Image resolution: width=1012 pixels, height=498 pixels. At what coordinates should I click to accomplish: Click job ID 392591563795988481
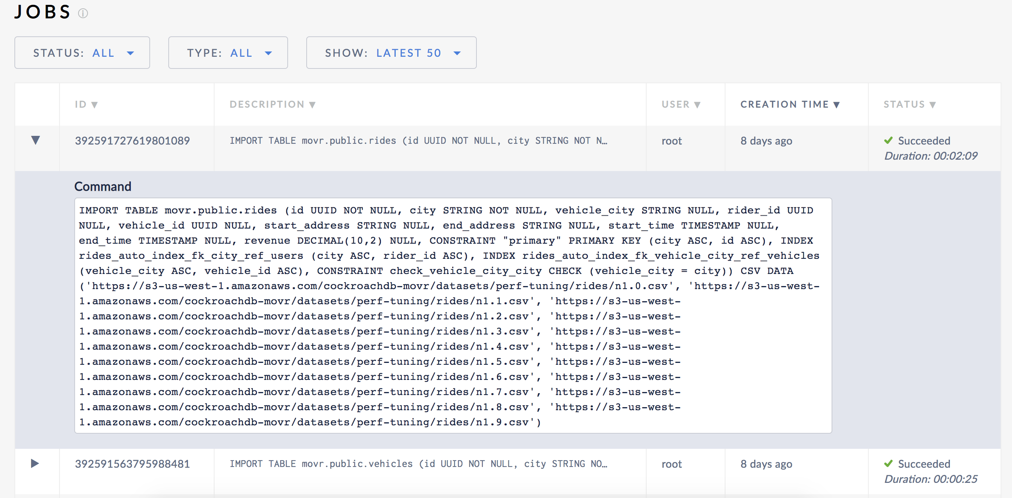point(132,464)
